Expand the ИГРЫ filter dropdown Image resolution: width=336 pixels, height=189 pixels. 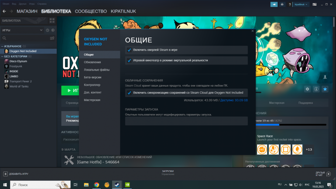[x=42, y=30]
